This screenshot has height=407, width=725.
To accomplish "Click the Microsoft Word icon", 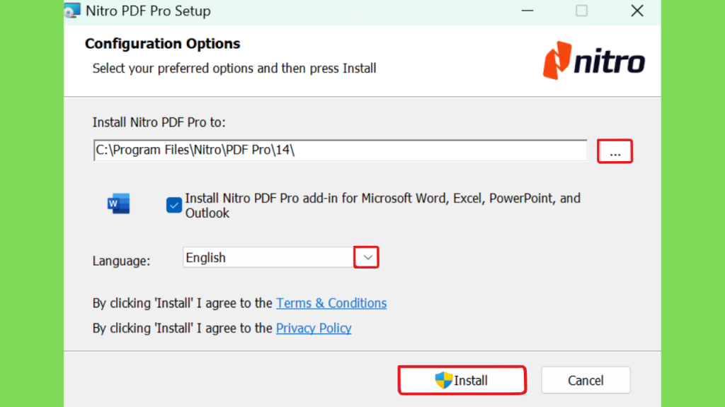I will [119, 203].
